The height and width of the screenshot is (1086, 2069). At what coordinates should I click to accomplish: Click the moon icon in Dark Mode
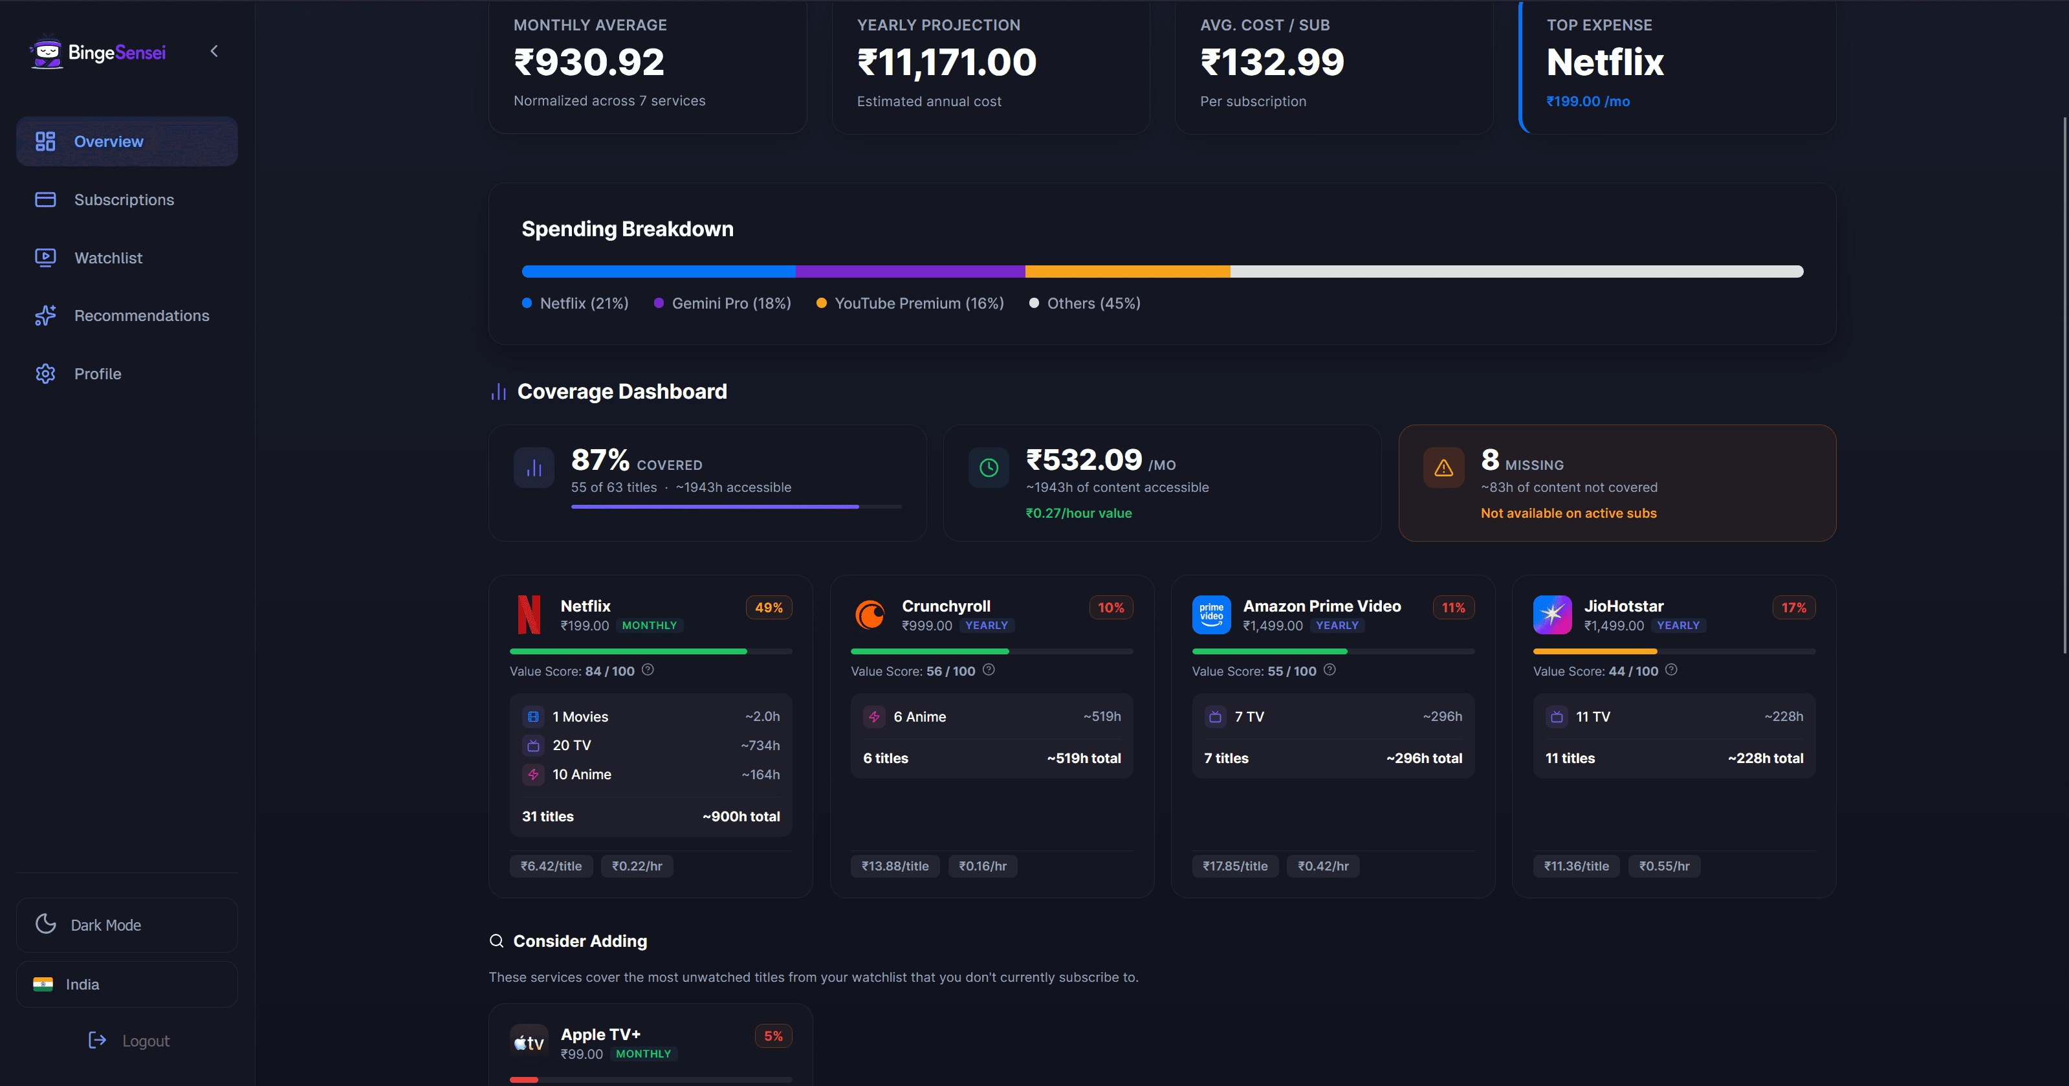(46, 924)
